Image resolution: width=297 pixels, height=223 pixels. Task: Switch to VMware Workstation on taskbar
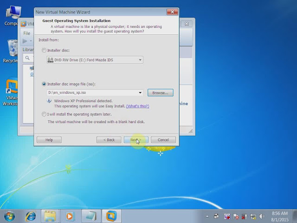[111, 216]
